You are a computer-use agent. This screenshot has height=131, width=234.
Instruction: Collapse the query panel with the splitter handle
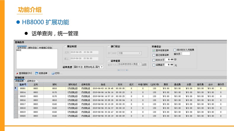point(123,70)
